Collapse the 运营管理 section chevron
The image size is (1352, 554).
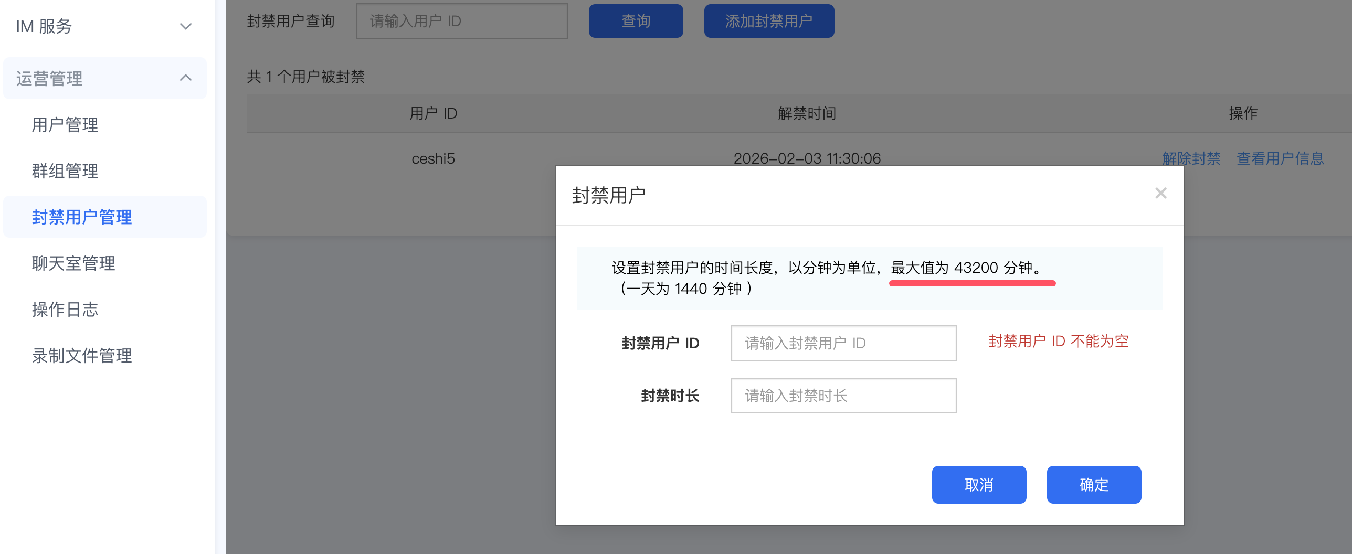pyautogui.click(x=186, y=78)
